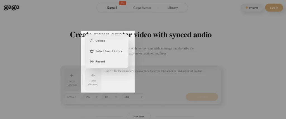
Task: Click the image (Optional) upload tile
Action: coord(72,80)
